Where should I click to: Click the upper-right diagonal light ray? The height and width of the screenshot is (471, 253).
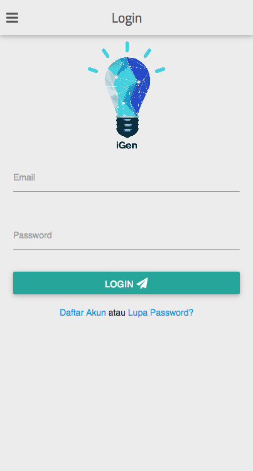pyautogui.click(x=147, y=53)
